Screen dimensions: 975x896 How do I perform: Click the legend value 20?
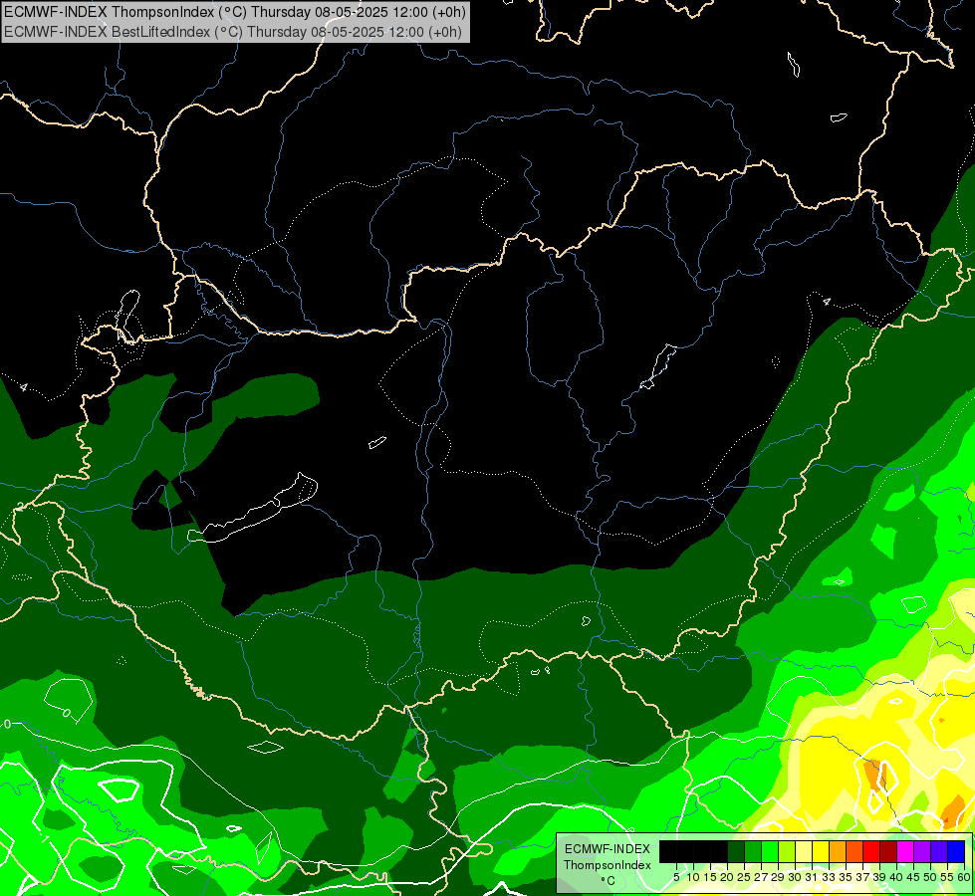[727, 877]
